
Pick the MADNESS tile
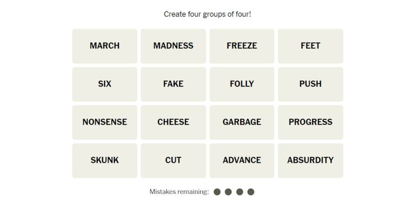173,46
